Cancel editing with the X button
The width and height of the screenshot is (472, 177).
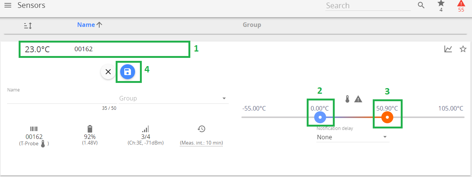tap(108, 72)
